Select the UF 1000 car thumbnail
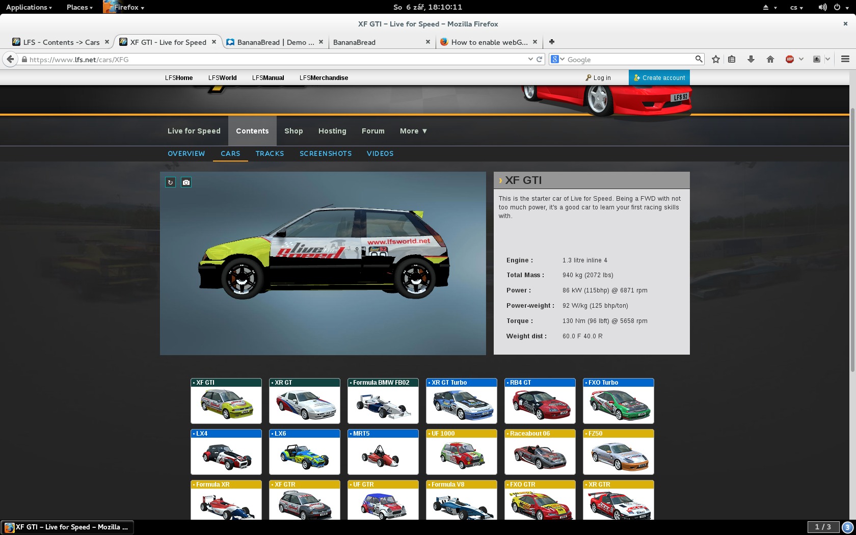 462,452
